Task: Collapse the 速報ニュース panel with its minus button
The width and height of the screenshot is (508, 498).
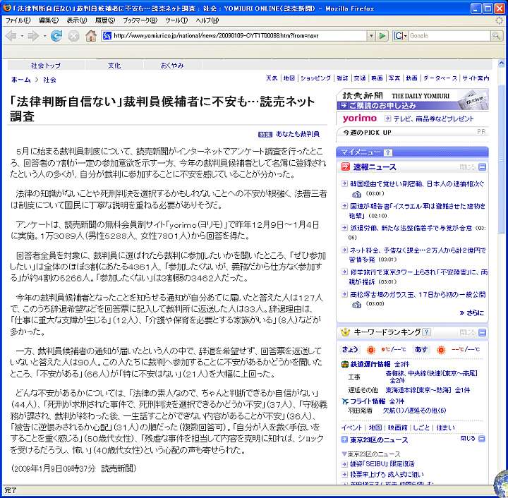Action: click(x=482, y=167)
